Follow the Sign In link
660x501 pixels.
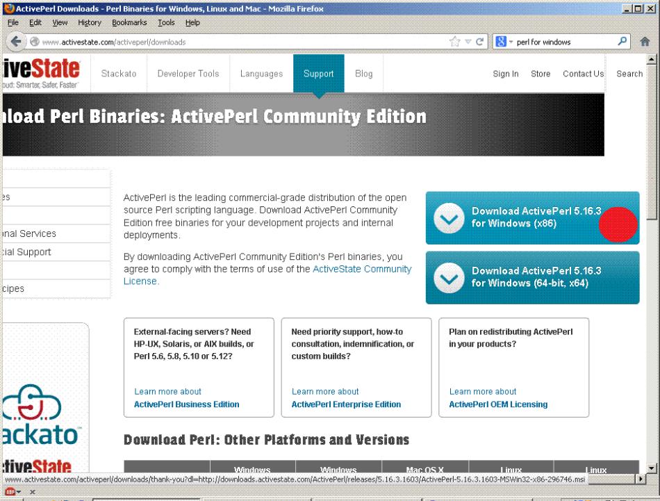(x=506, y=74)
